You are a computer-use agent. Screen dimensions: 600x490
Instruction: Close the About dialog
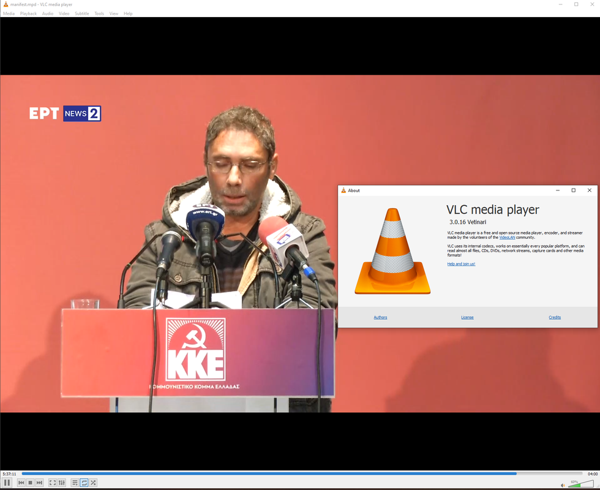[589, 190]
